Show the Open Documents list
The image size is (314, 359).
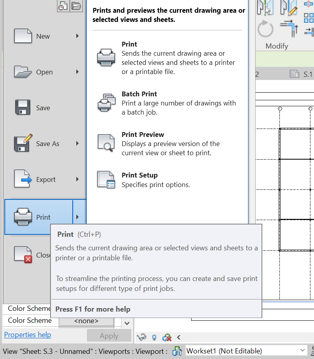[x=76, y=6]
